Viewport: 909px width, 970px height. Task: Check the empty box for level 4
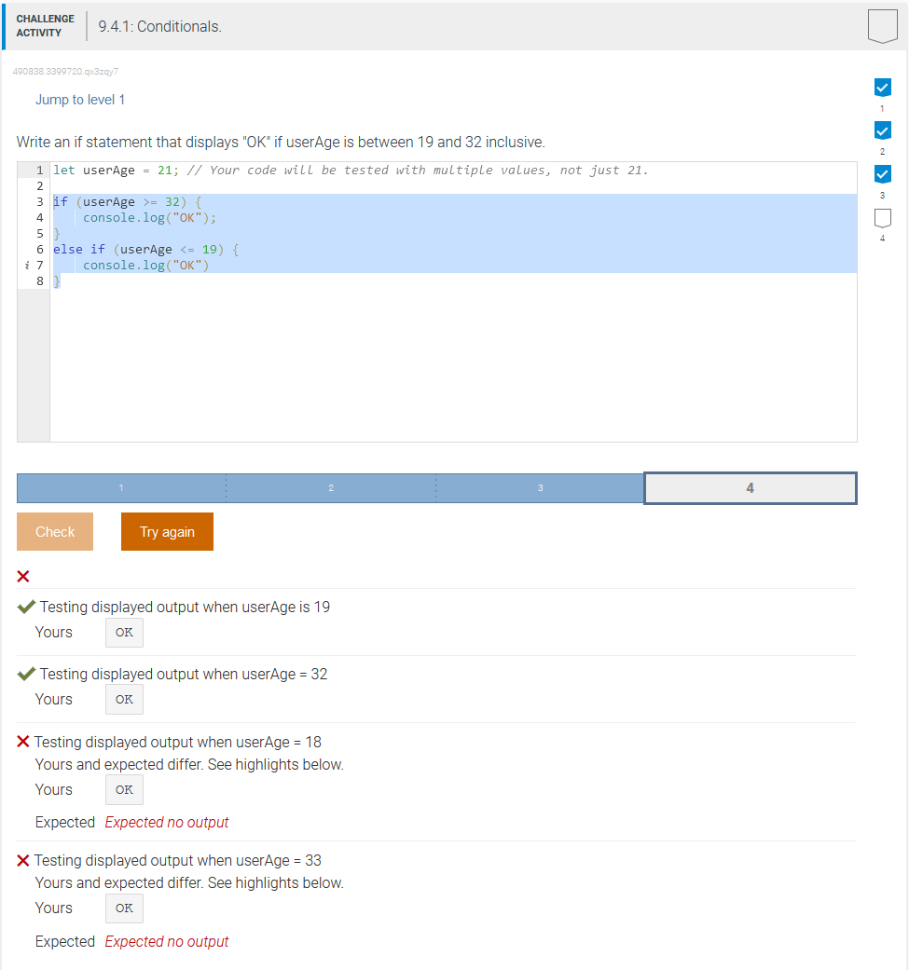tap(882, 217)
